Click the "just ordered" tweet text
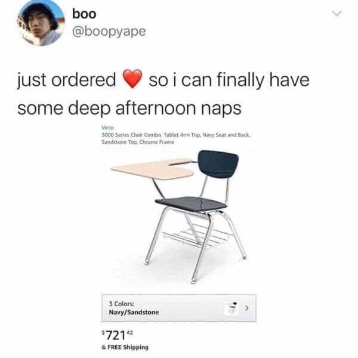The image size is (358, 358). 67,80
